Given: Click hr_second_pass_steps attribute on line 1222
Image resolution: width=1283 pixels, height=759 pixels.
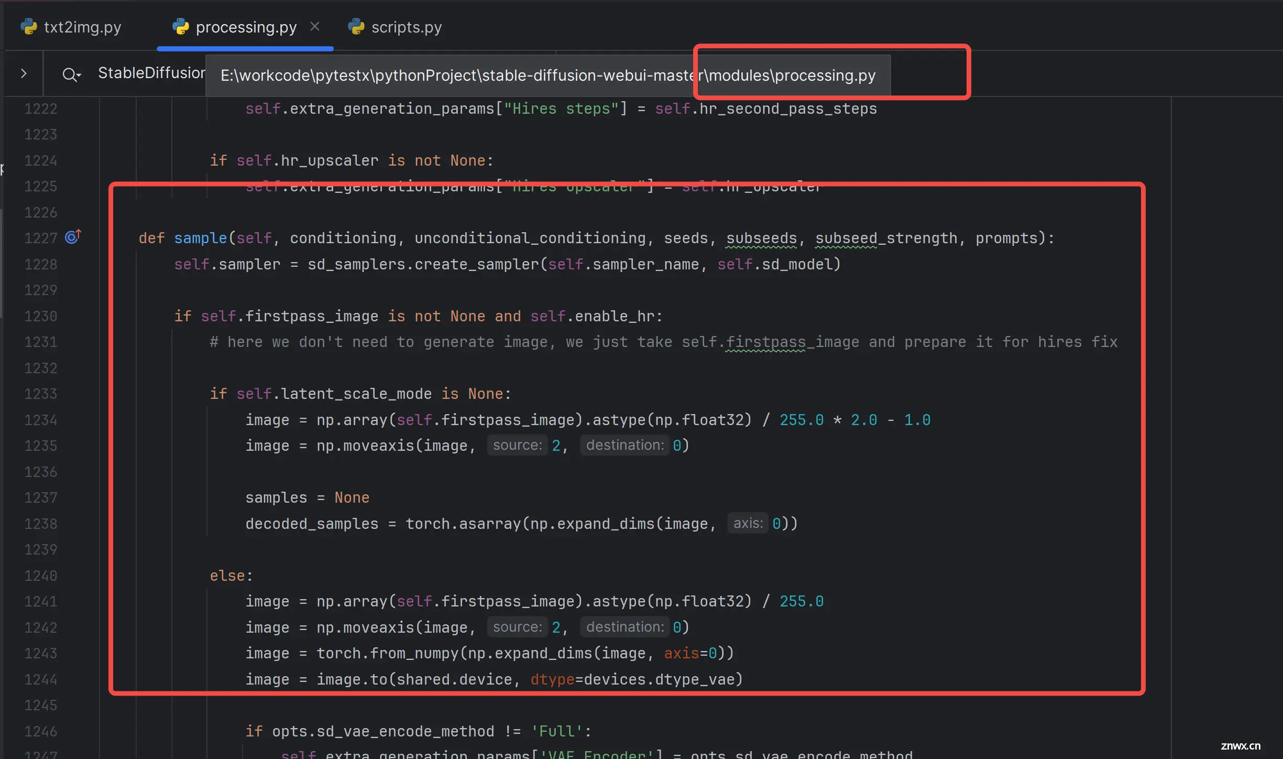Looking at the screenshot, I should [788, 109].
